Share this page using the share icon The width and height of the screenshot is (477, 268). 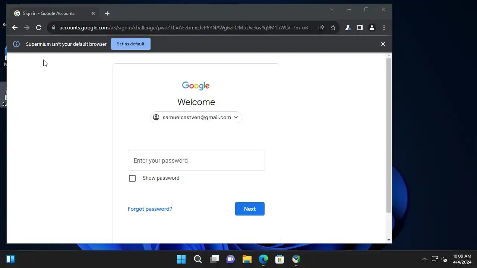tap(321, 28)
